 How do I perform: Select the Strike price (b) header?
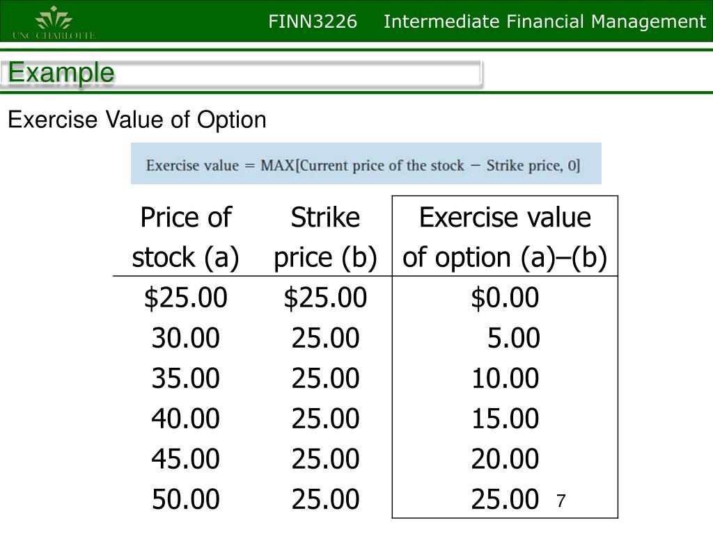tap(325, 237)
